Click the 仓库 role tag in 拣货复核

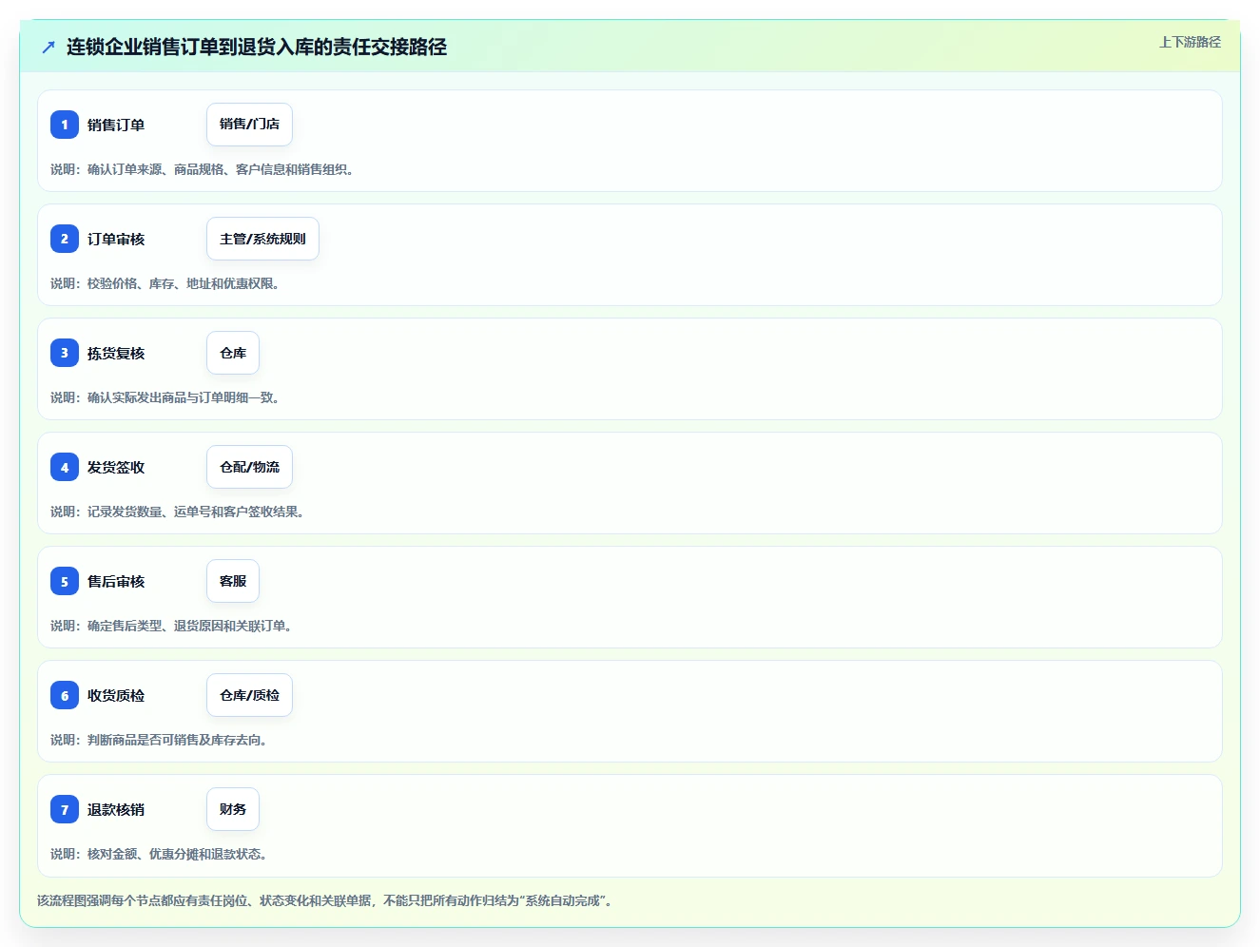click(233, 353)
